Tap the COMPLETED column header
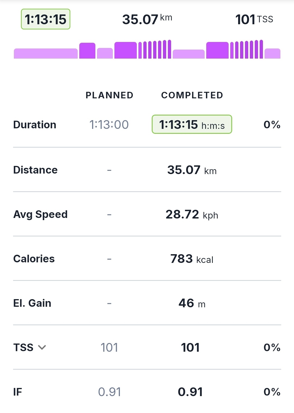This screenshot has height=413, width=294. pos(192,95)
